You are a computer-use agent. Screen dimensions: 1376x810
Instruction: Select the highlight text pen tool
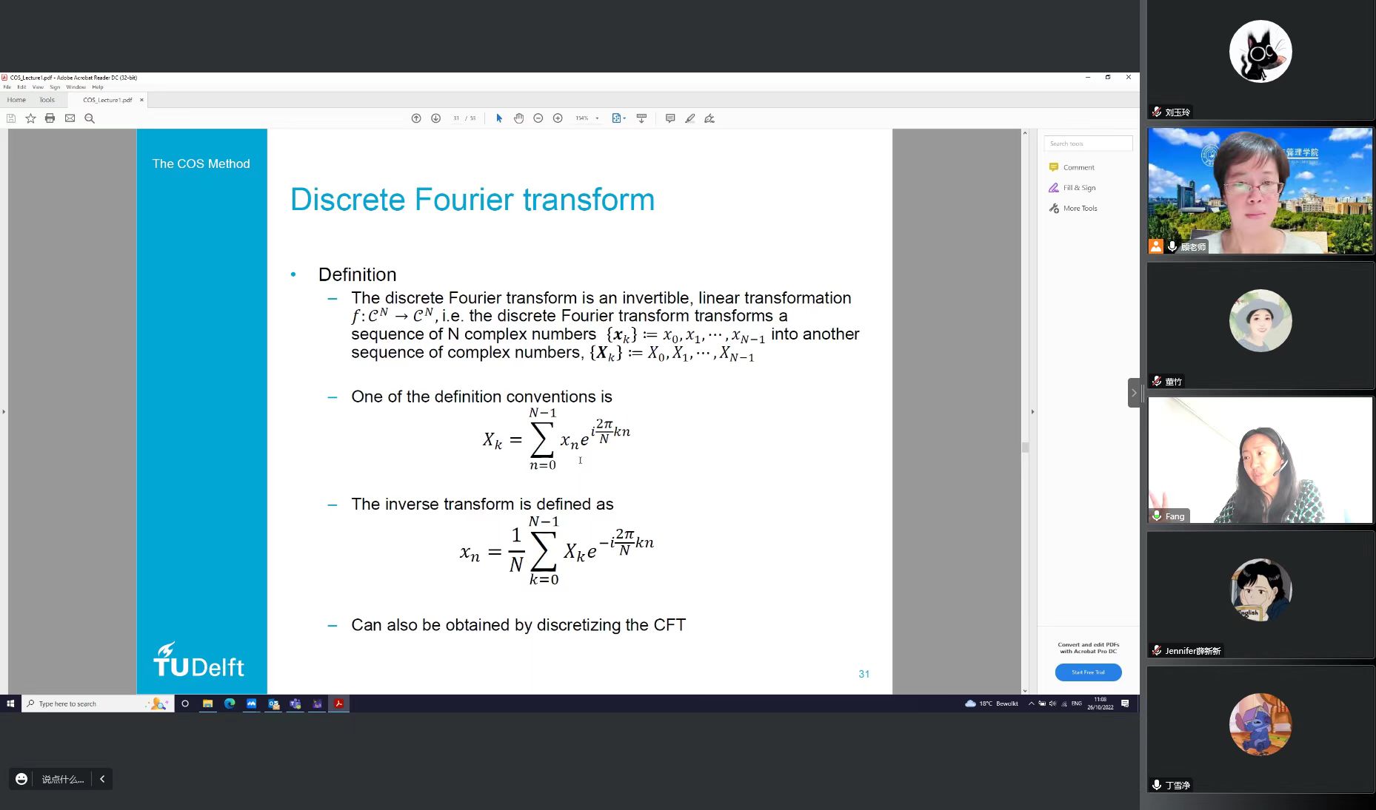(x=690, y=118)
